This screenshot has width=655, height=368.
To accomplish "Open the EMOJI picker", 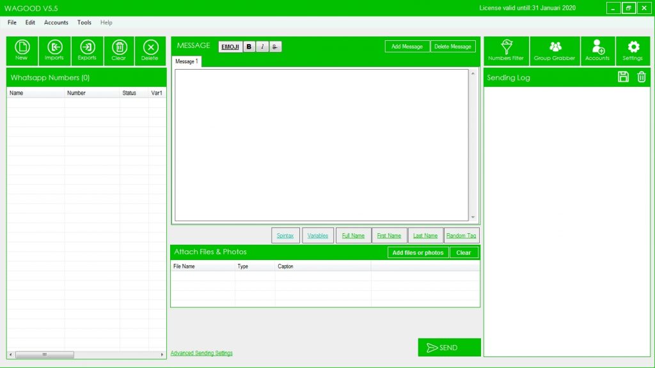I will (230, 47).
